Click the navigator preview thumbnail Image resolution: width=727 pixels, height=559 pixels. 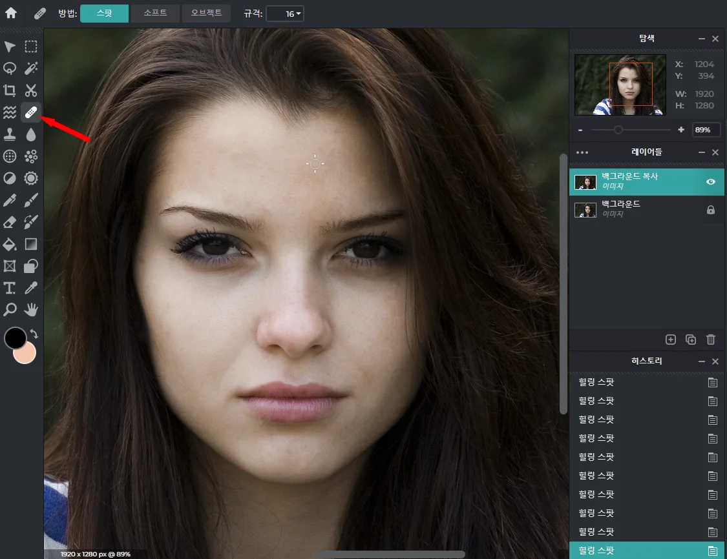[620, 85]
